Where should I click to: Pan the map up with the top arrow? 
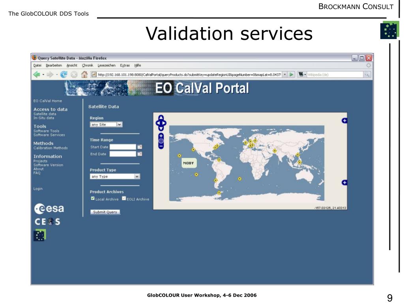click(x=161, y=118)
